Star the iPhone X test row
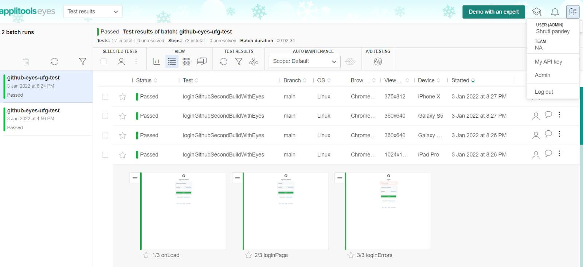The image size is (583, 267). coord(123,97)
